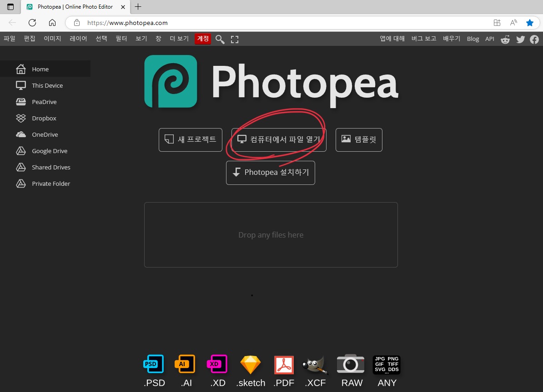The image size is (543, 392).
Task: Open the 창 menu
Action: [x=158, y=39]
